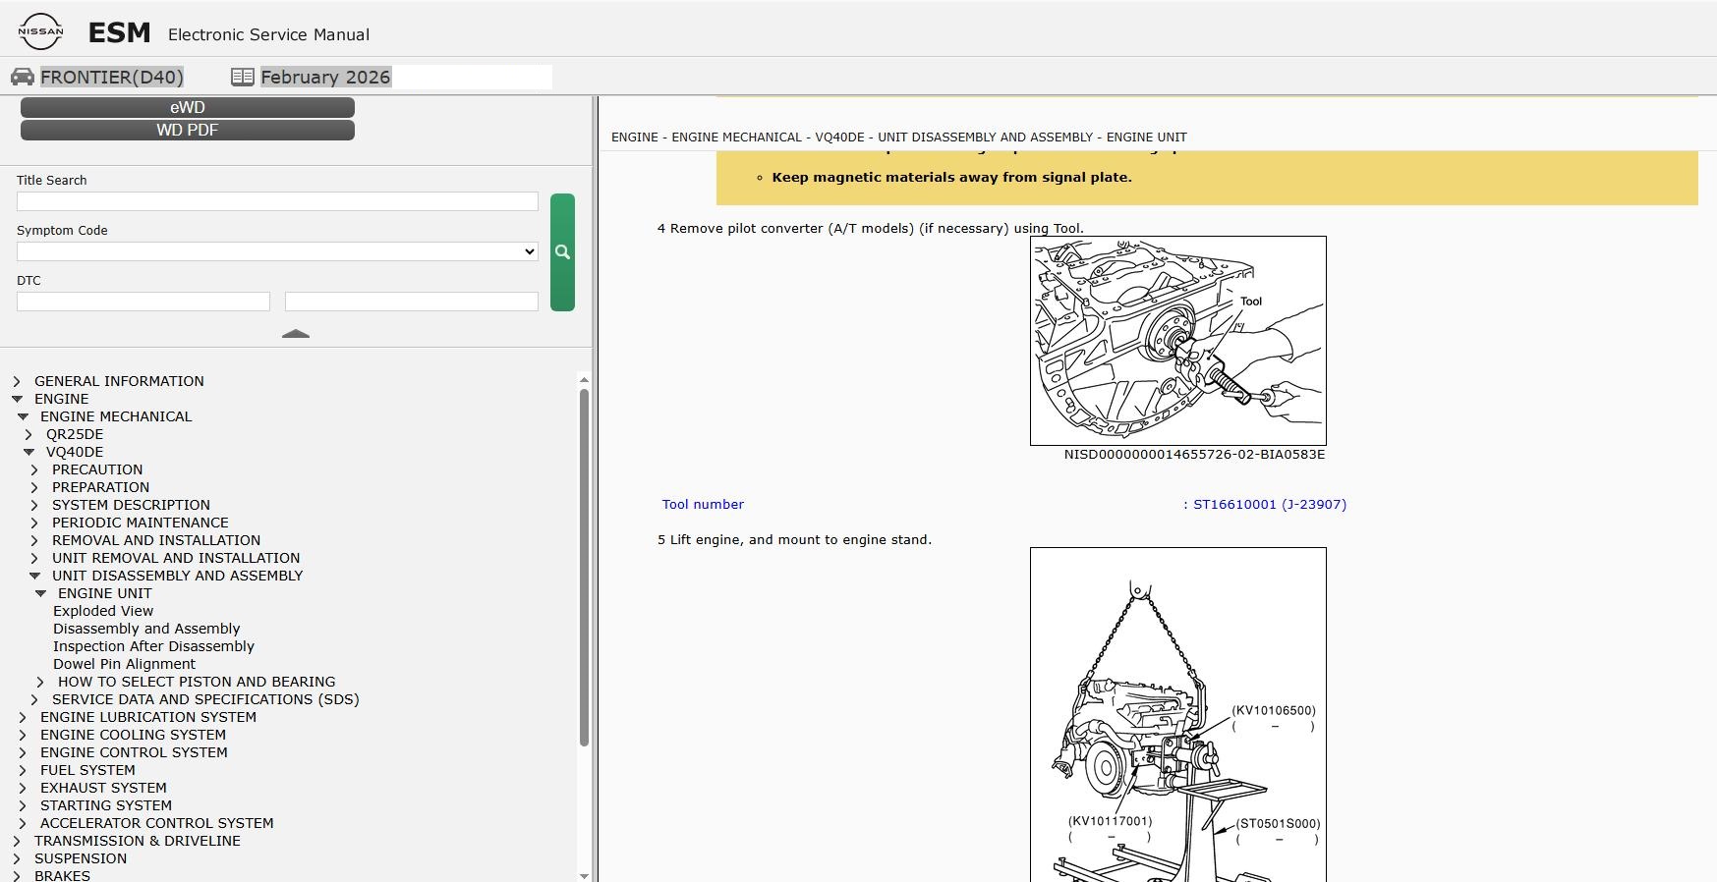Expand EXHAUST SYSTEM node
Screen dimensions: 1717x882
coord(23,788)
